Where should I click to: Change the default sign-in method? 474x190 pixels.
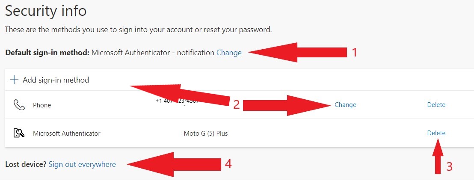[x=229, y=53]
